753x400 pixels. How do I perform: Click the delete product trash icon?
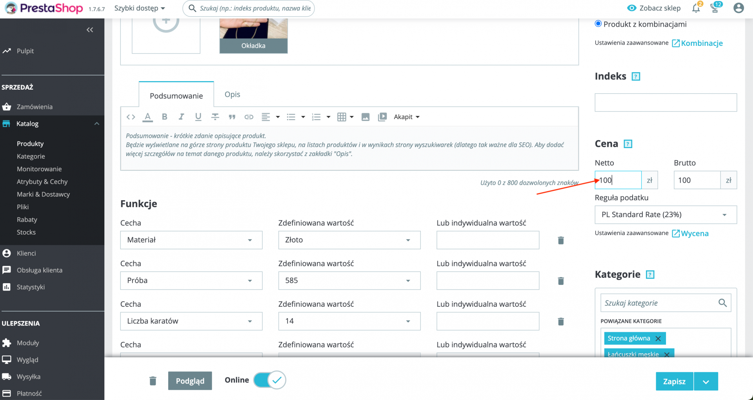point(153,380)
